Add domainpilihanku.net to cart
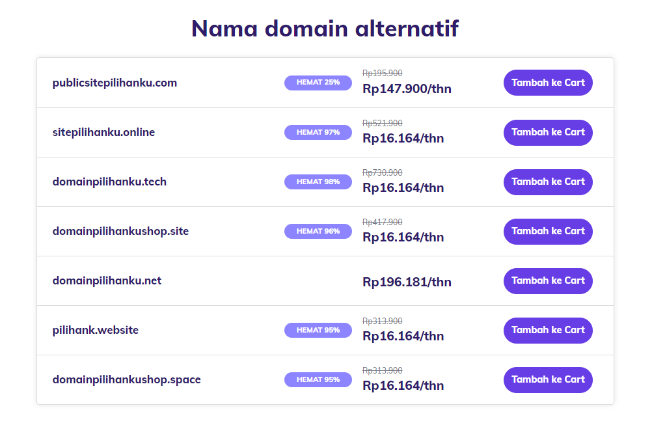This screenshot has width=652, height=423. click(x=547, y=280)
